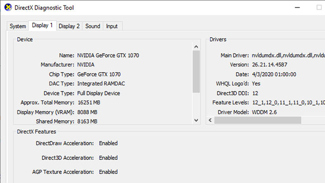Minimize the DirectX Diagnostic Tool window
Viewport: 325px width, 183px height.
[297, 7]
